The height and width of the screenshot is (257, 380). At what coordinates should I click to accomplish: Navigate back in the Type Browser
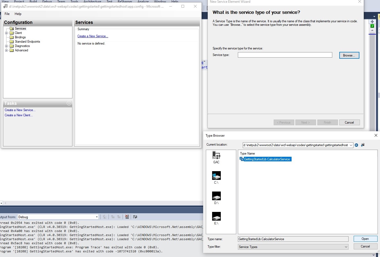(x=356, y=145)
